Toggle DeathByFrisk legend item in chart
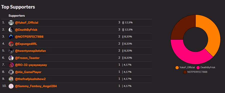 click(206, 67)
